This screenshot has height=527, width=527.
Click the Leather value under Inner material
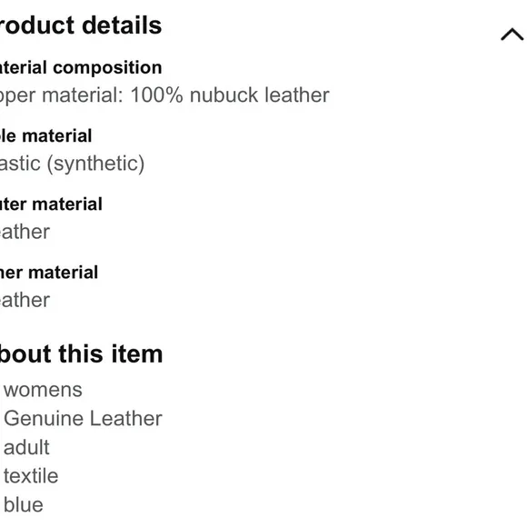coord(25,300)
